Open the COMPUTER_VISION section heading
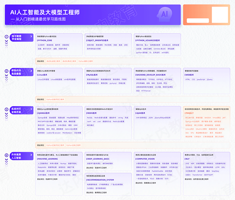Image resolution: width=235 pixels, height=200 pixels. pyautogui.click(x=145, y=159)
